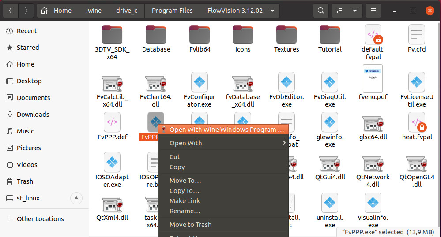Select QtNetwork4.dll file icon
The height and width of the screenshot is (237, 441).
373,164
